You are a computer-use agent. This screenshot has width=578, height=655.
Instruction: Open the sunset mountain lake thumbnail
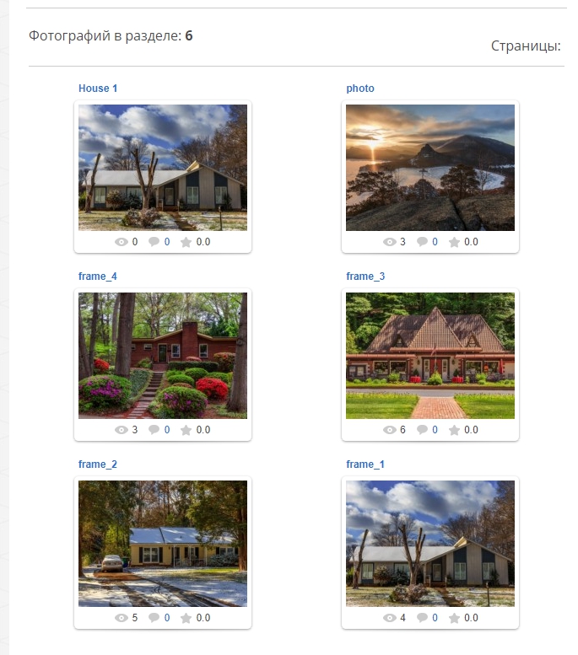point(430,168)
